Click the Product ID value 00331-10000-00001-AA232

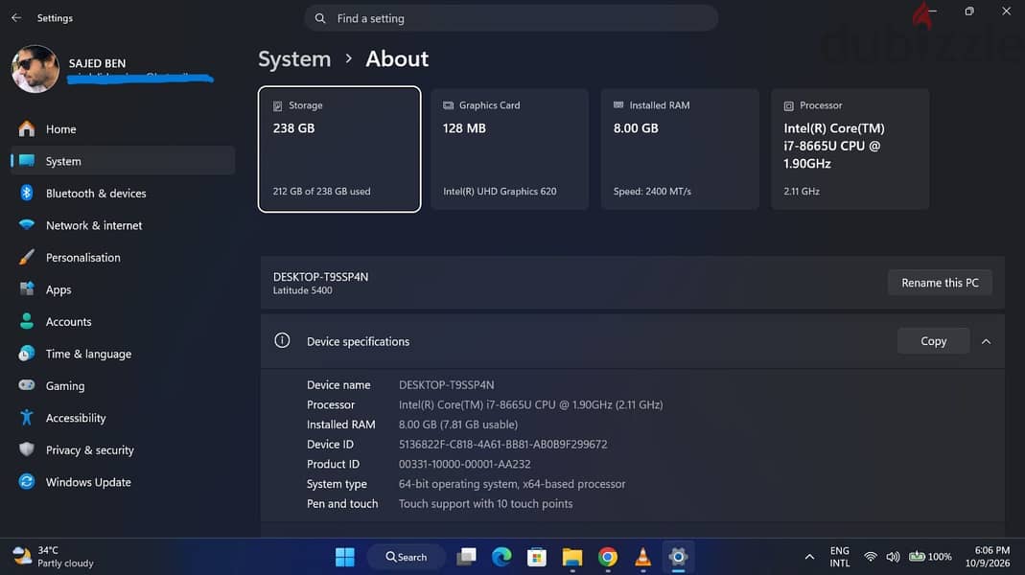[x=465, y=464]
